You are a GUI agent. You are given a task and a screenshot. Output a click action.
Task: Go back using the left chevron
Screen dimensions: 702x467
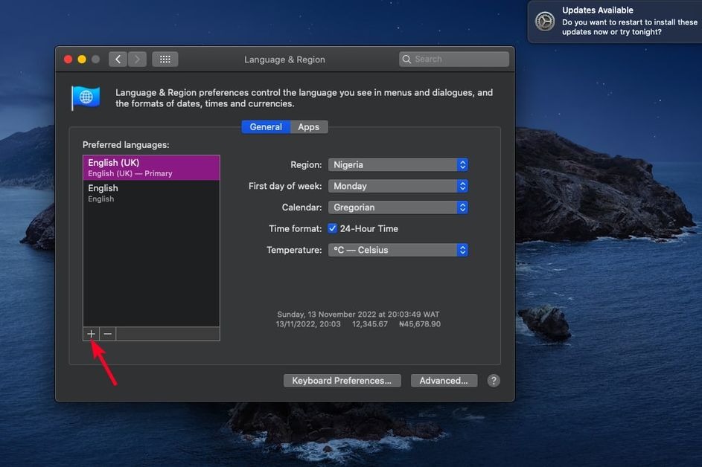tap(118, 59)
